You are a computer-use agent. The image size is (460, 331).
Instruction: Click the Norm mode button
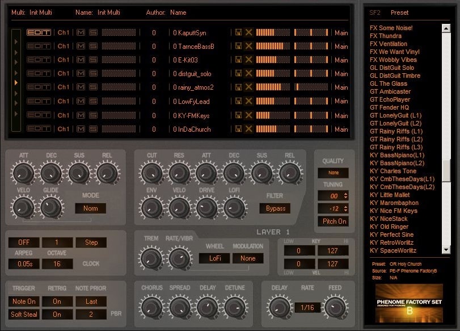(x=90, y=208)
